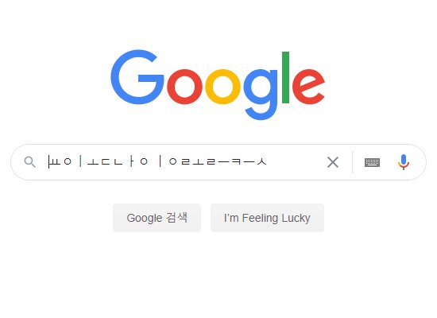Place cursor after the last typed character ㅅ
Screen dimensions: 437x318
268,162
